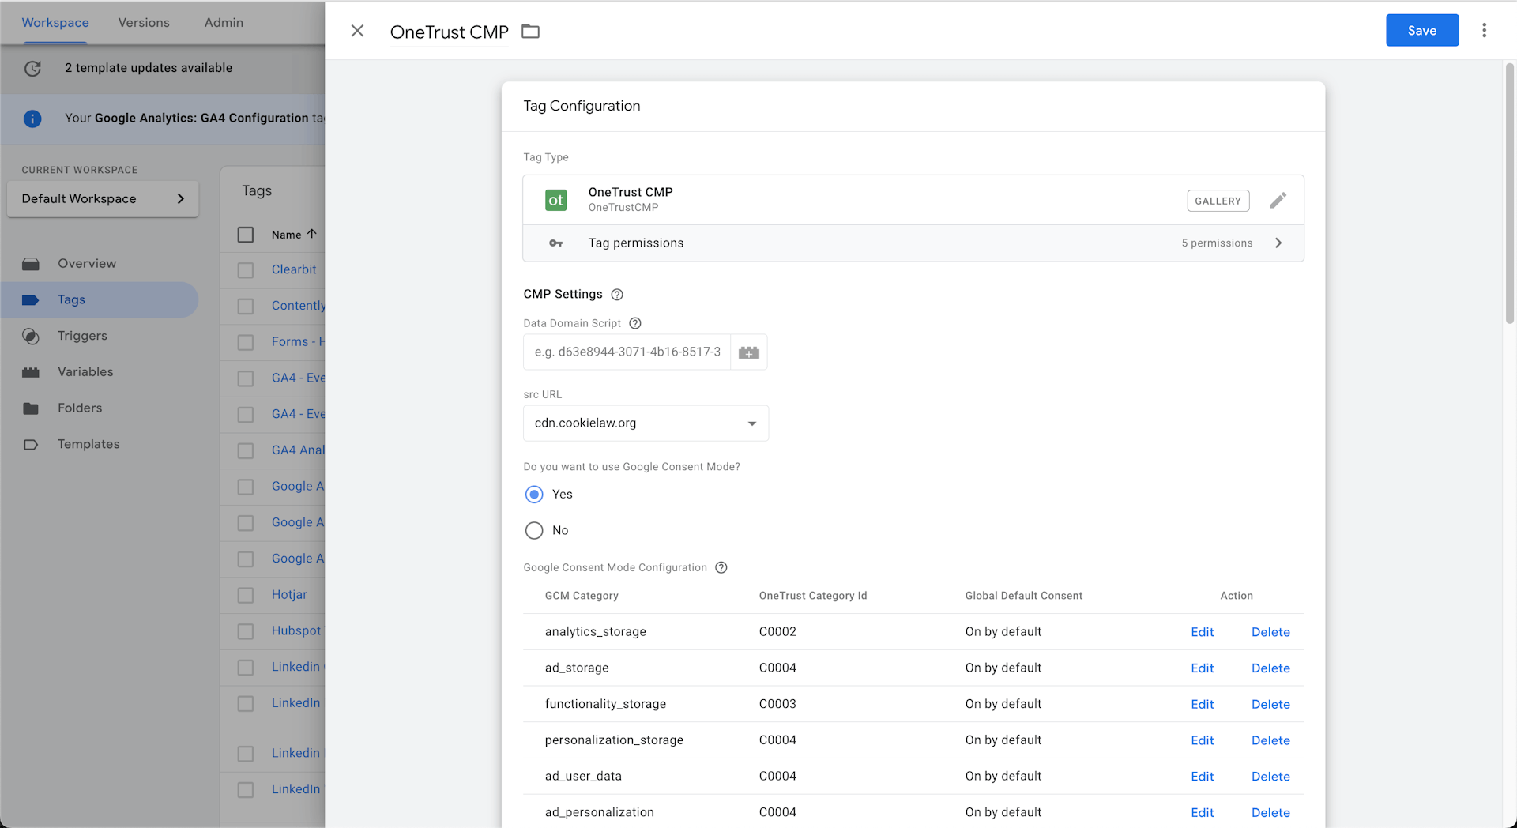Check the Forms tag checkbox
Screen dimensions: 1517x828
246,342
